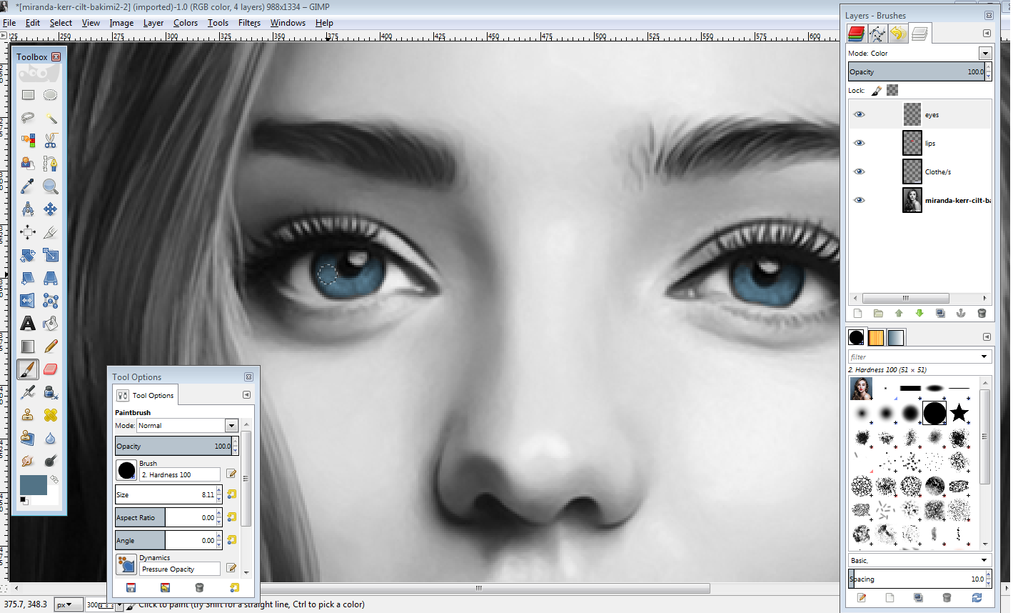This screenshot has height=613, width=1013.
Task: Pick the Zoom tool from the Toolbox
Action: coord(51,186)
